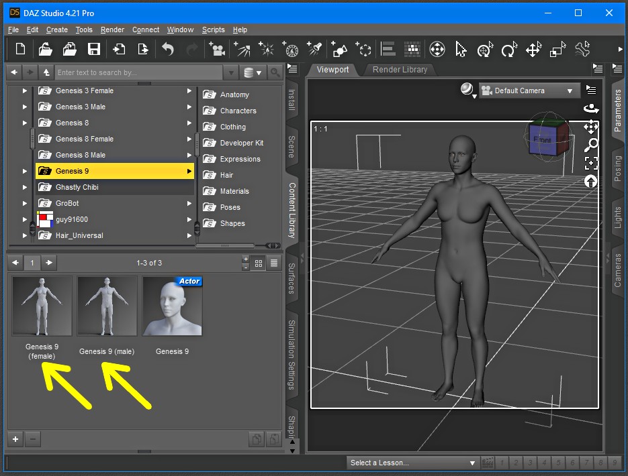The height and width of the screenshot is (476, 628).
Task: Expand the Genesis 9 tree node
Action: click(x=24, y=171)
